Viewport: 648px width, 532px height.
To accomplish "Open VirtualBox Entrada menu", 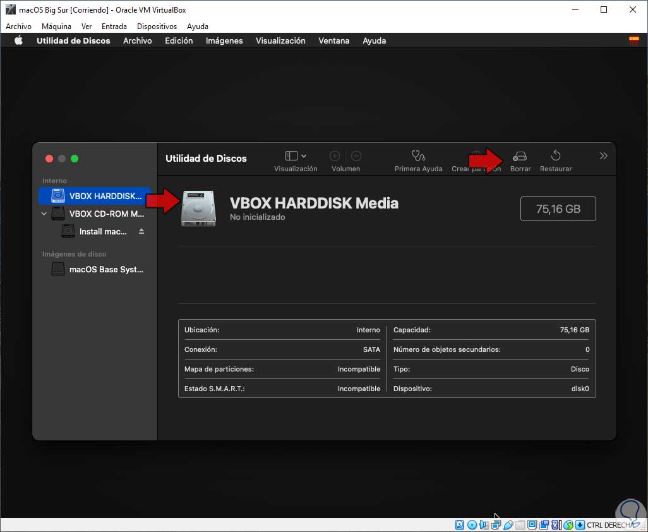I will 114,27.
